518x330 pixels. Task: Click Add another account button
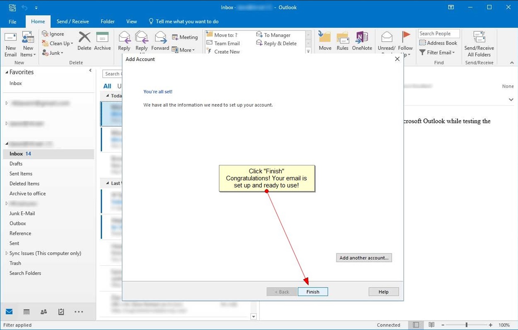(x=364, y=258)
